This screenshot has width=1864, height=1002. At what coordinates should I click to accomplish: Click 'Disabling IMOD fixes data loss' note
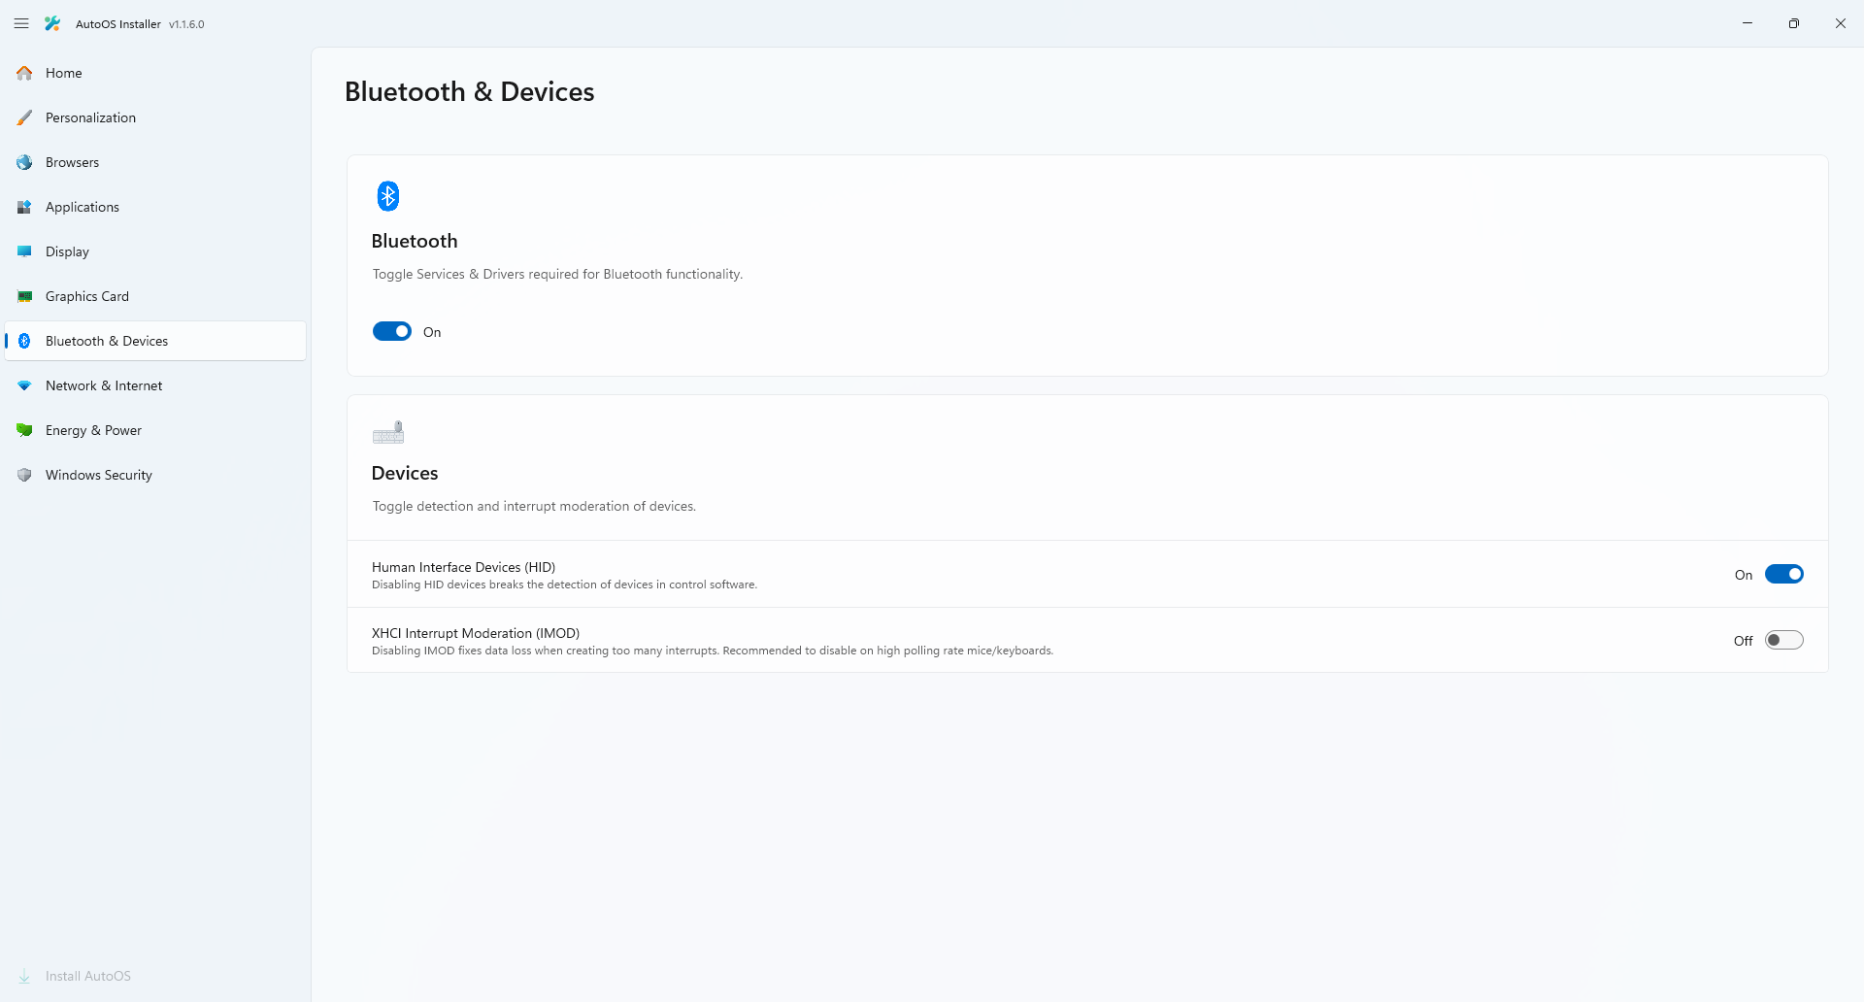point(713,651)
